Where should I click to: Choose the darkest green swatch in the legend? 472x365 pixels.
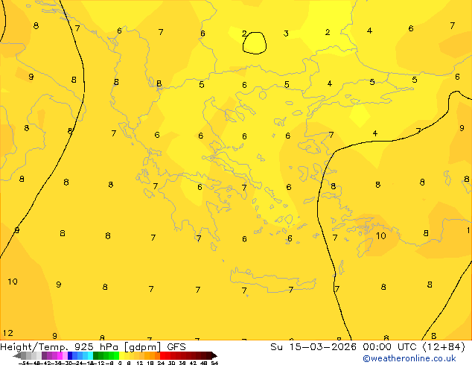pyautogui.click(x=96, y=355)
